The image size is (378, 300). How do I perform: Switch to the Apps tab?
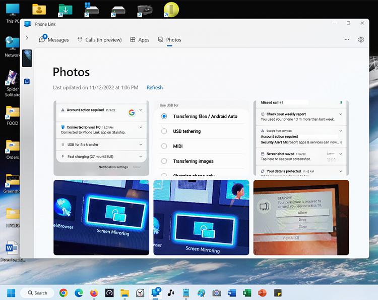pyautogui.click(x=140, y=40)
